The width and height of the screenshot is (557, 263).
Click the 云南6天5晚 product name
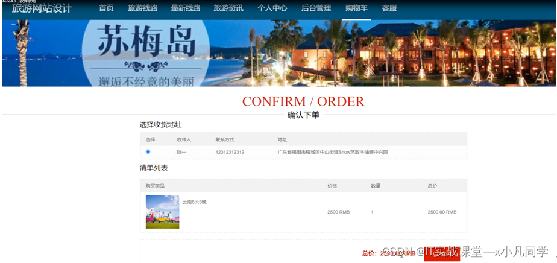click(x=194, y=202)
